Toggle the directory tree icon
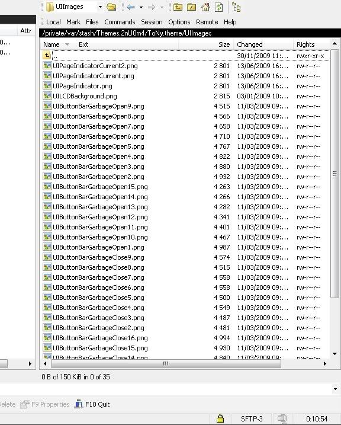This screenshot has height=425, width=341. click(x=236, y=7)
